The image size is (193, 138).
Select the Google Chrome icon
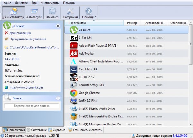(x=74, y=93)
